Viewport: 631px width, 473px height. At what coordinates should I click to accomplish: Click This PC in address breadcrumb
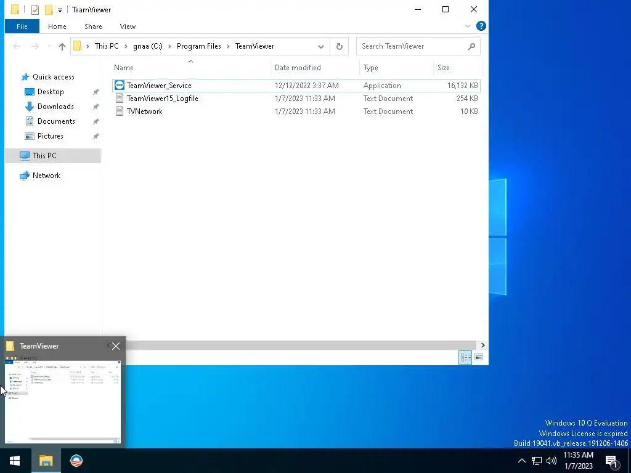pos(107,46)
